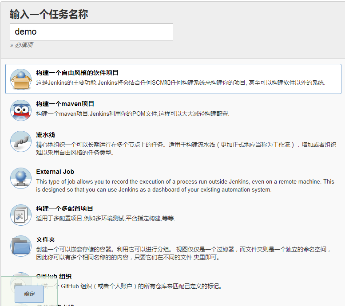Choose the External Job title
This screenshot has width=345, height=306.
[x=55, y=172]
